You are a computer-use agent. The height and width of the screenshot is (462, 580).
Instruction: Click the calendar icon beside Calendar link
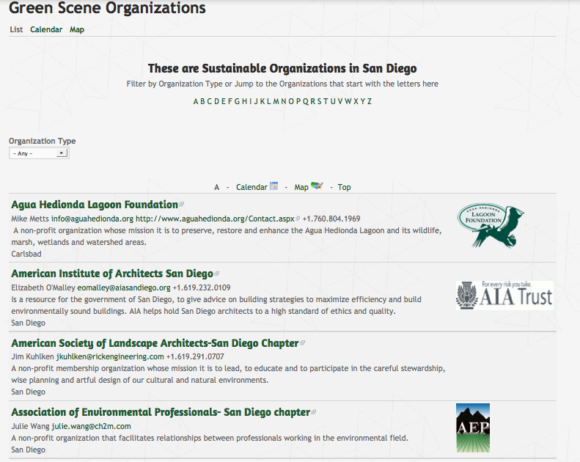274,186
